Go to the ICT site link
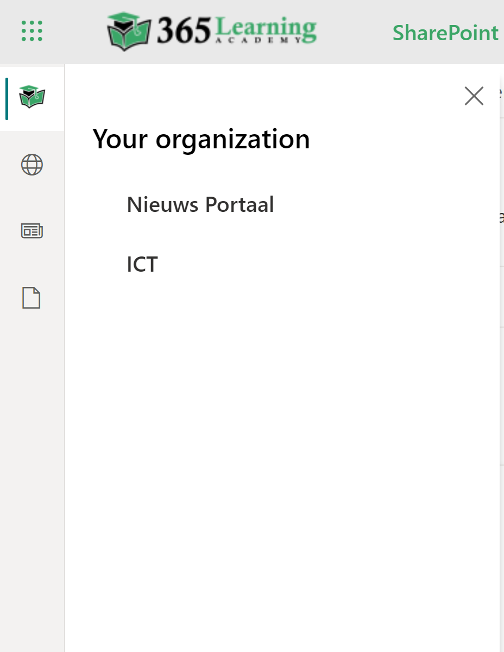The image size is (504, 652). [142, 265]
